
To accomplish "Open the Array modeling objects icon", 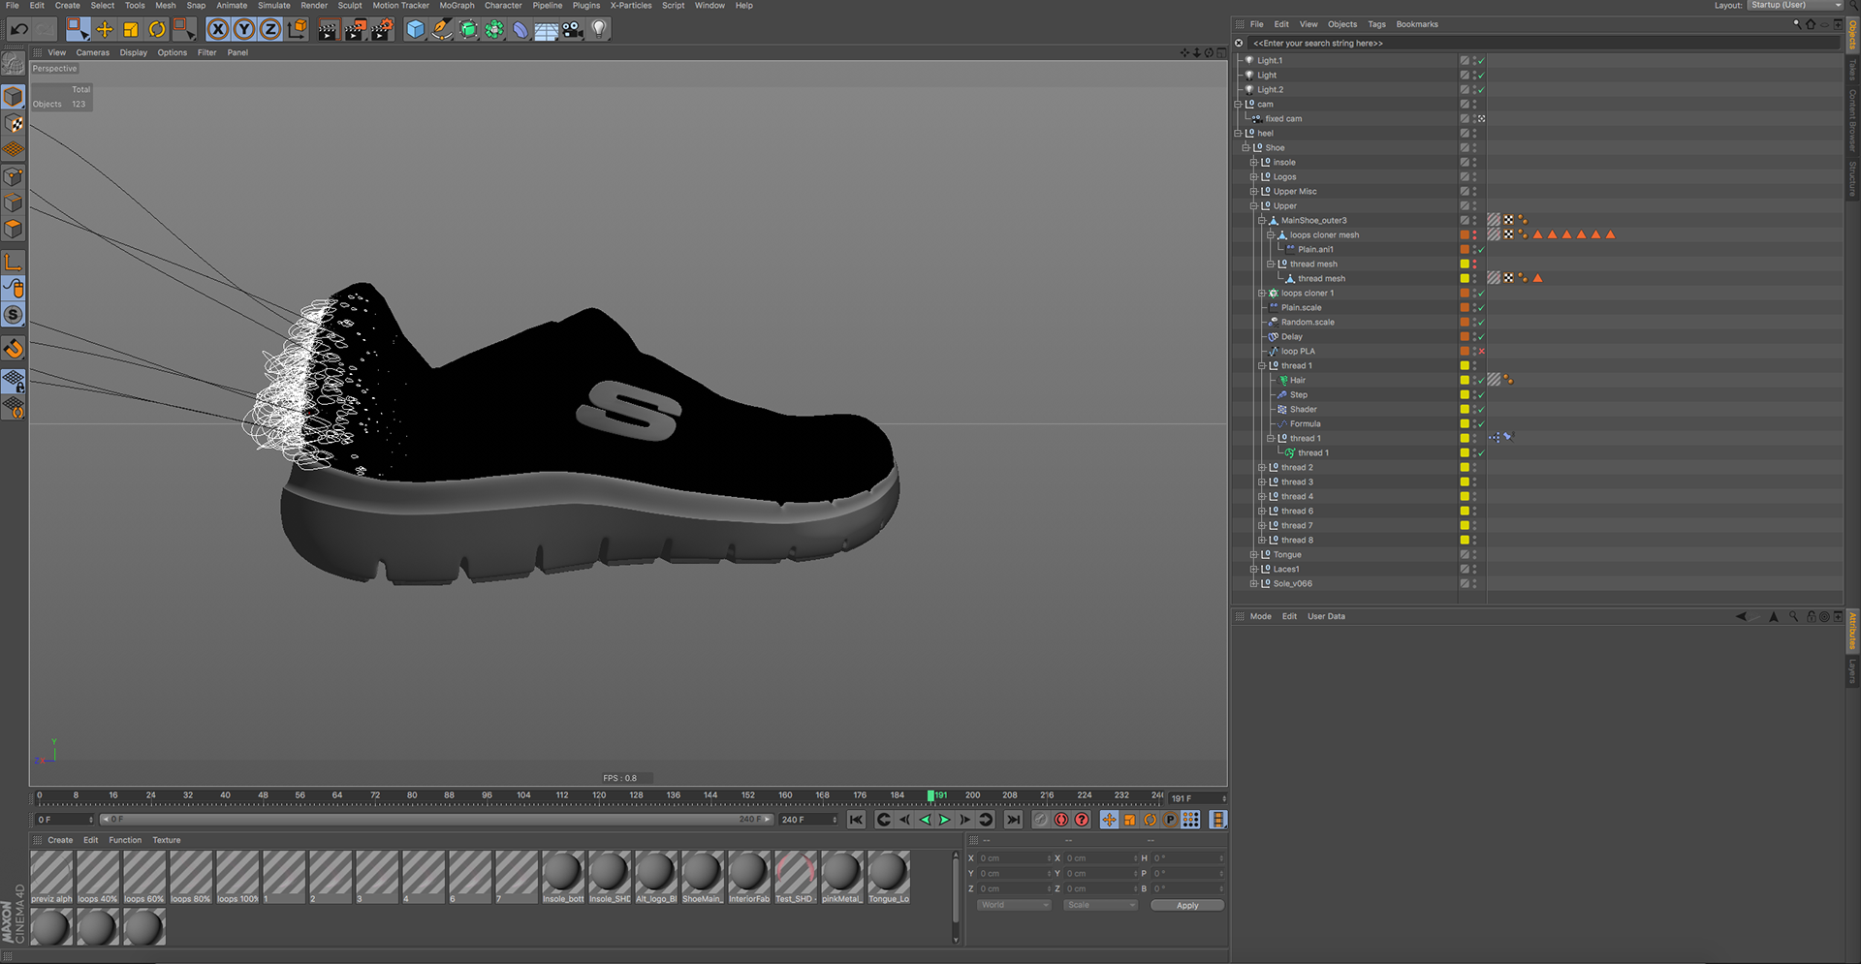I will [494, 29].
